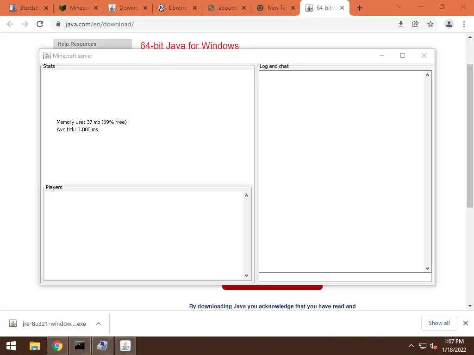Click the Players list scroll up arrow
This screenshot has height=355, width=474.
246,196
